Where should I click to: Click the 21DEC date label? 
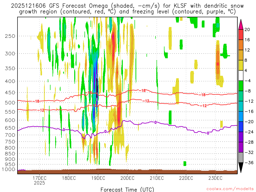(x=157, y=178)
